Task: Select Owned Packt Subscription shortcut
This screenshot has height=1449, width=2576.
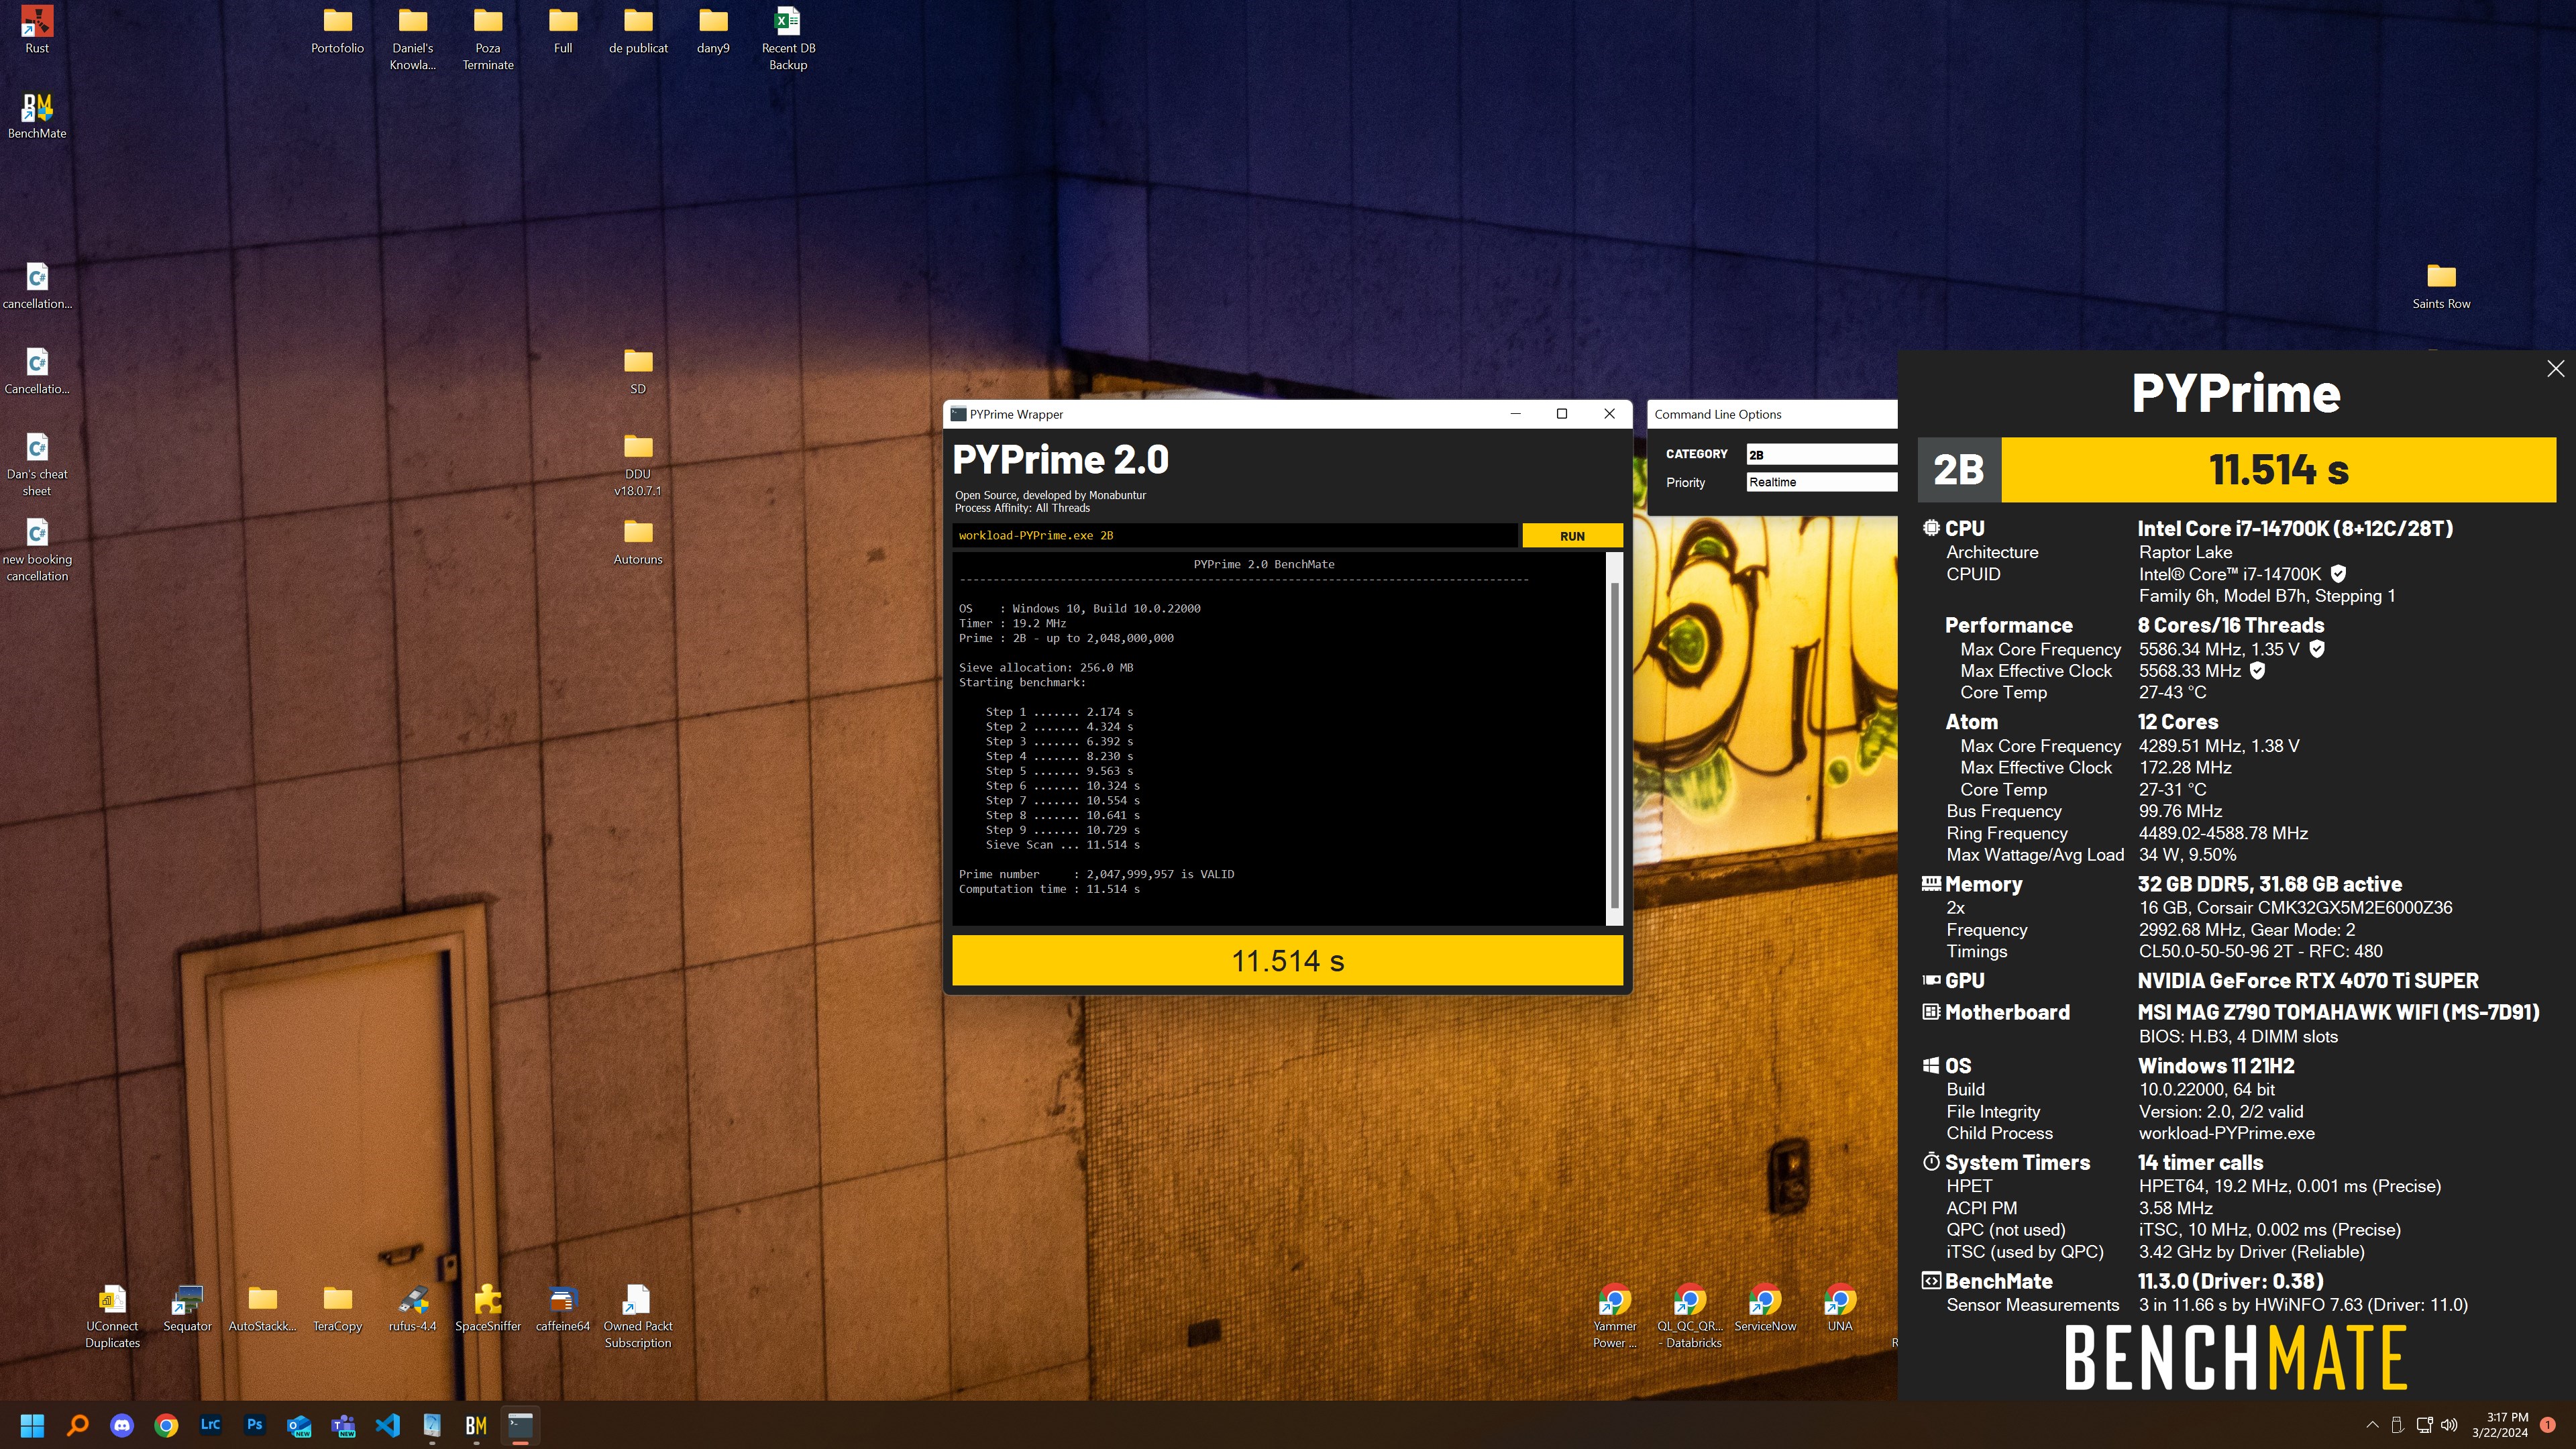Action: coord(638,1316)
